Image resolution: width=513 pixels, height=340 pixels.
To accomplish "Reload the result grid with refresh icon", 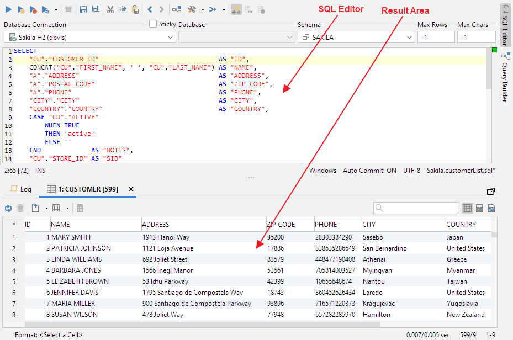I will pyautogui.click(x=8, y=208).
